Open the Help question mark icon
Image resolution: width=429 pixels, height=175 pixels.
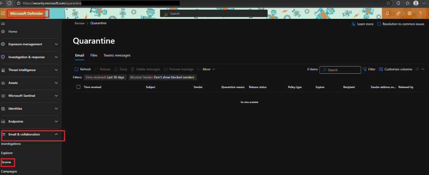(x=420, y=13)
